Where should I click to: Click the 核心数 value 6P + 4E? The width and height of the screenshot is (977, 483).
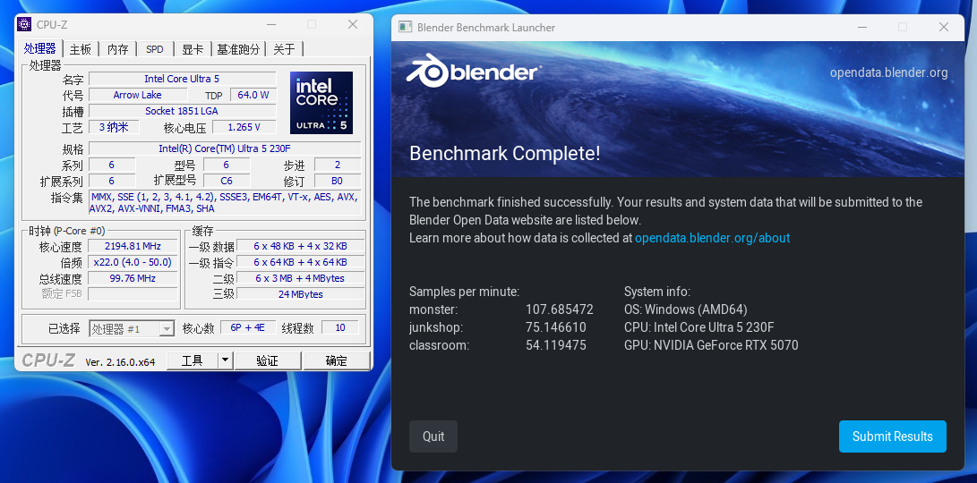pos(248,328)
